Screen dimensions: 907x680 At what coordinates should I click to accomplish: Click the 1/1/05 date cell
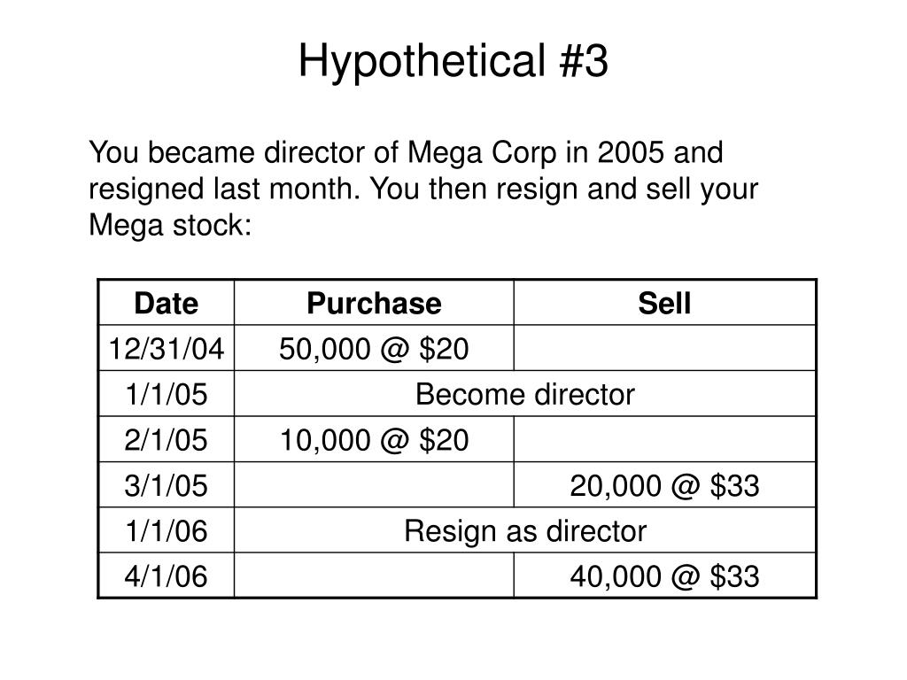tap(166, 394)
